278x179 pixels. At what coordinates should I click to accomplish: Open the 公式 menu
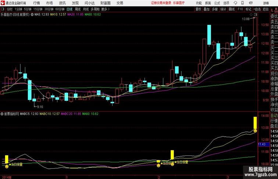coord(217,3)
